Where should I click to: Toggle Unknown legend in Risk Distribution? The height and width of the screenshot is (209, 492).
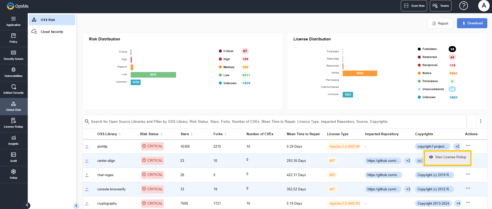(230, 83)
